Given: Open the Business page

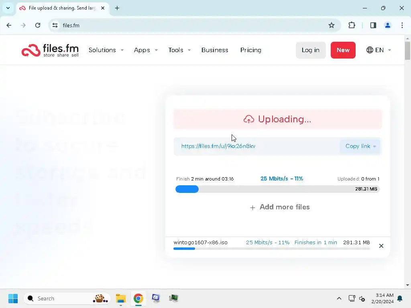Looking at the screenshot, I should click(x=215, y=50).
